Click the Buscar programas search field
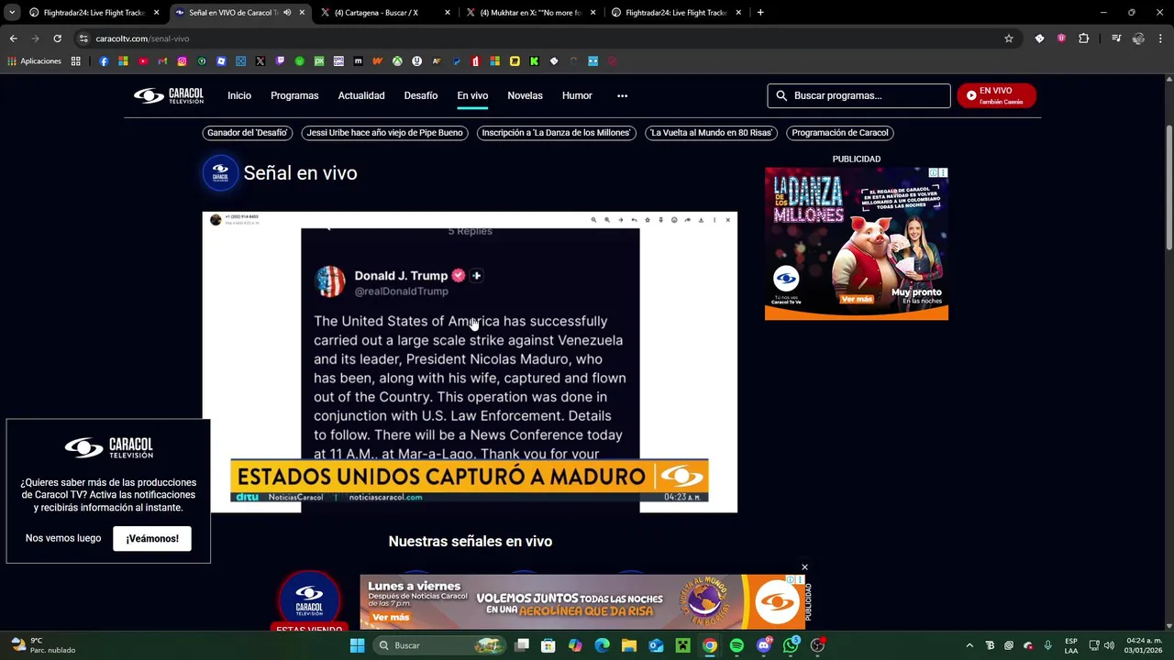This screenshot has height=660, width=1174. click(x=858, y=95)
